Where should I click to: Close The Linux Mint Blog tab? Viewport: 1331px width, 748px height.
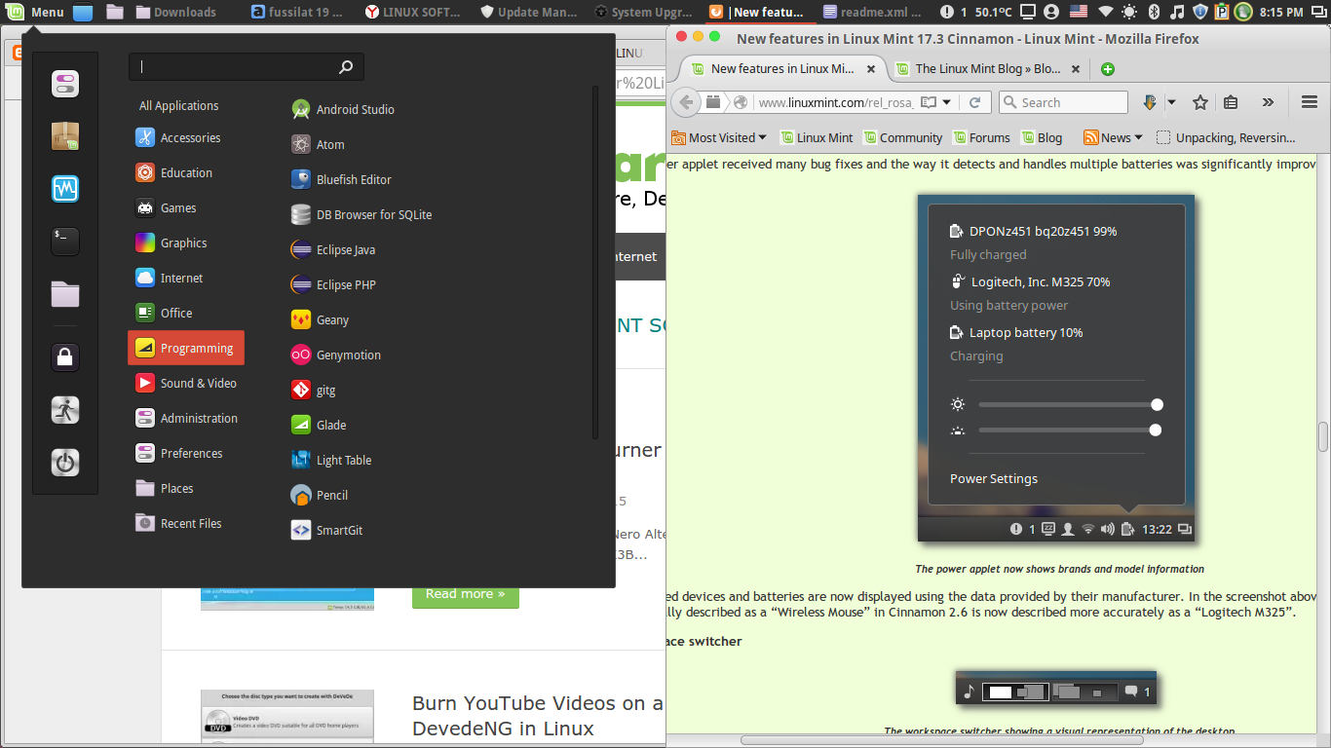pyautogui.click(x=1076, y=69)
